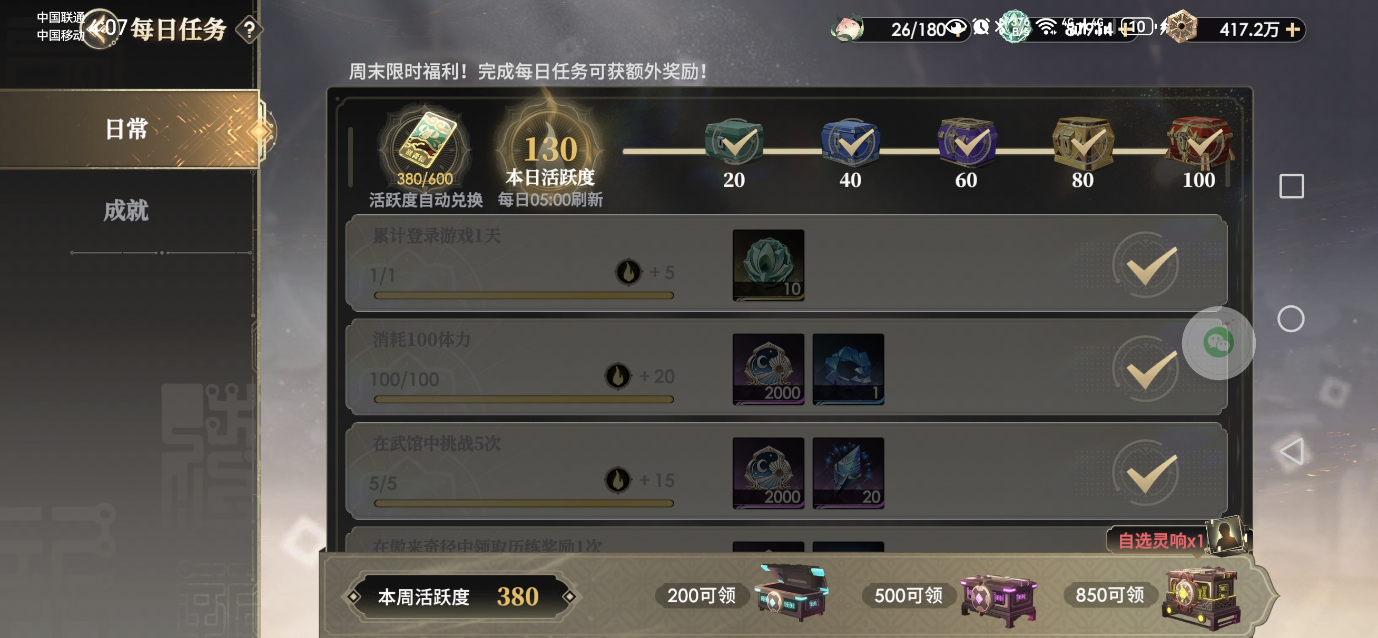Tap the back arrow beside 每日任务

pos(99,28)
